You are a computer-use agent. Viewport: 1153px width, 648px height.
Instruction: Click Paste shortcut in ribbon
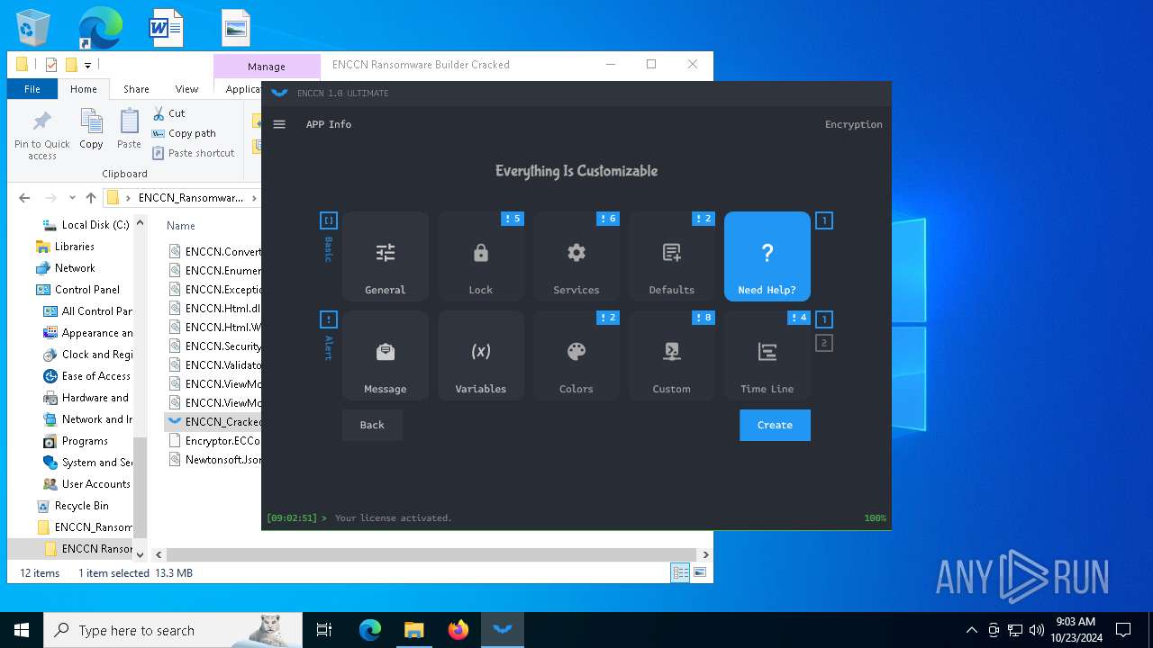pos(193,153)
